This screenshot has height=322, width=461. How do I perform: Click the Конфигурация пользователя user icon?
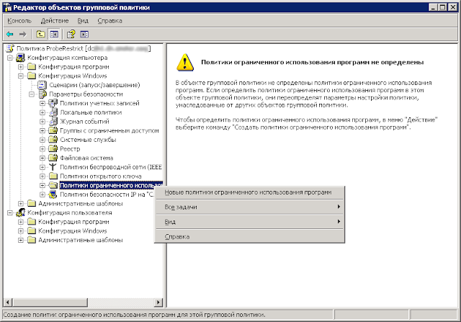(21, 213)
